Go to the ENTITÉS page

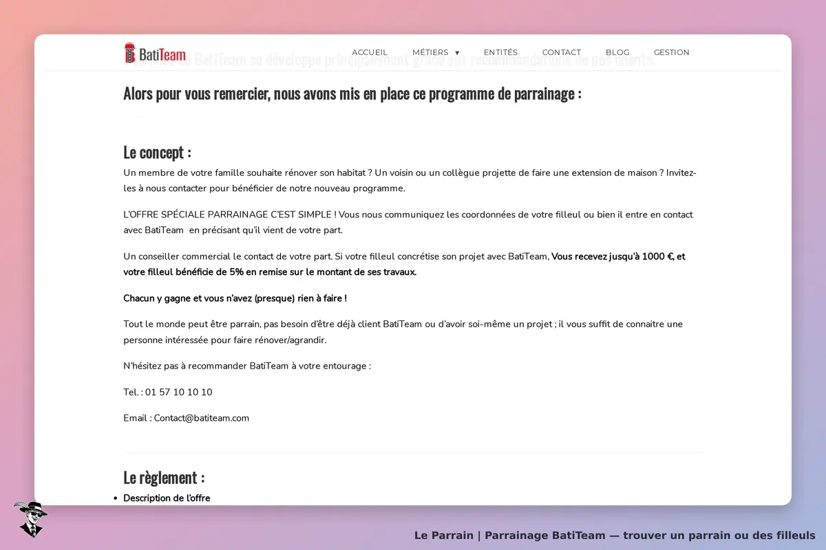(x=500, y=52)
